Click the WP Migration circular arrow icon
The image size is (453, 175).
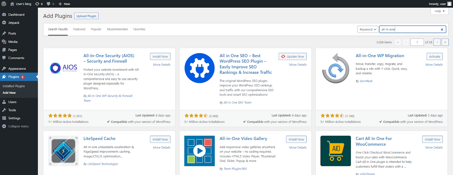coord(336,68)
